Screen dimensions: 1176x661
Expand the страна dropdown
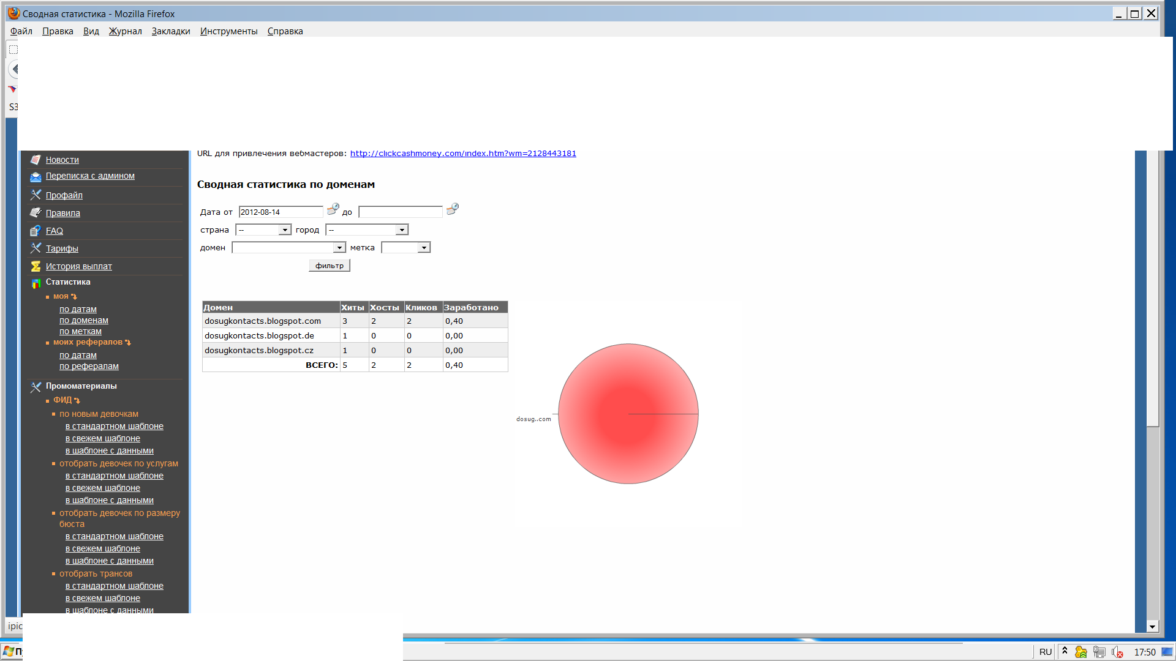click(285, 230)
